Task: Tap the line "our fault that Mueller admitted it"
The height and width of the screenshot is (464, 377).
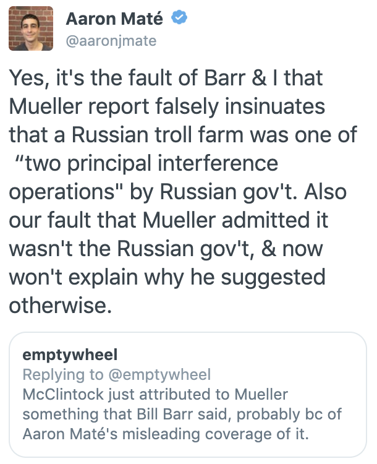Action: [x=169, y=220]
